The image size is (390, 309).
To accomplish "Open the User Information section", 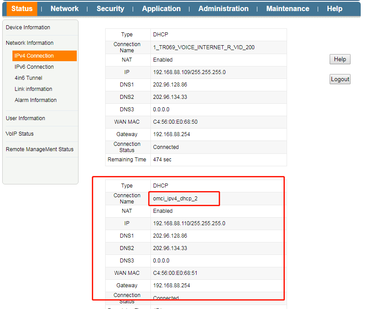I will click(x=26, y=118).
